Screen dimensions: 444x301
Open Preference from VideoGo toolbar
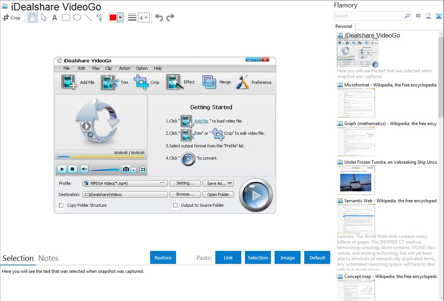[x=254, y=82]
